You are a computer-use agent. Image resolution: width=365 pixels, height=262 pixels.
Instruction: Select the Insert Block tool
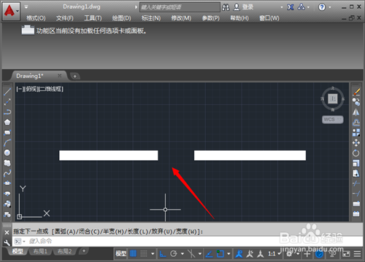pyautogui.click(x=7, y=204)
